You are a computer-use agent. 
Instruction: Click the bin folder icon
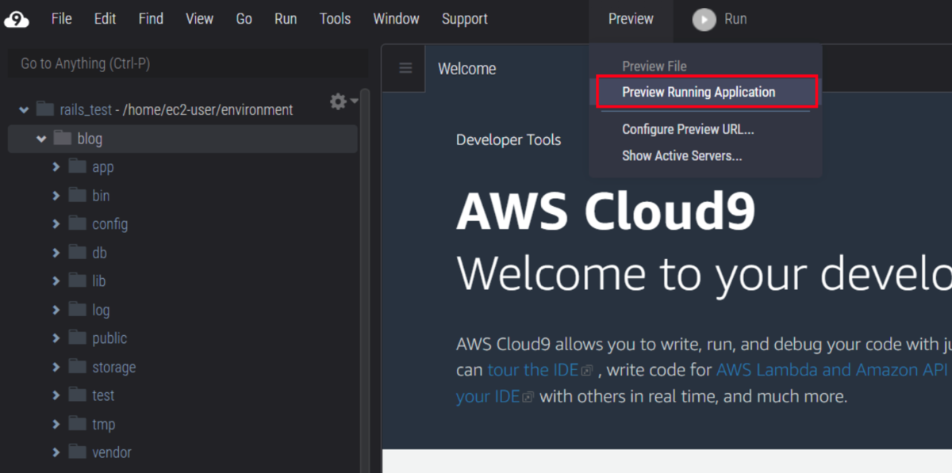point(77,195)
